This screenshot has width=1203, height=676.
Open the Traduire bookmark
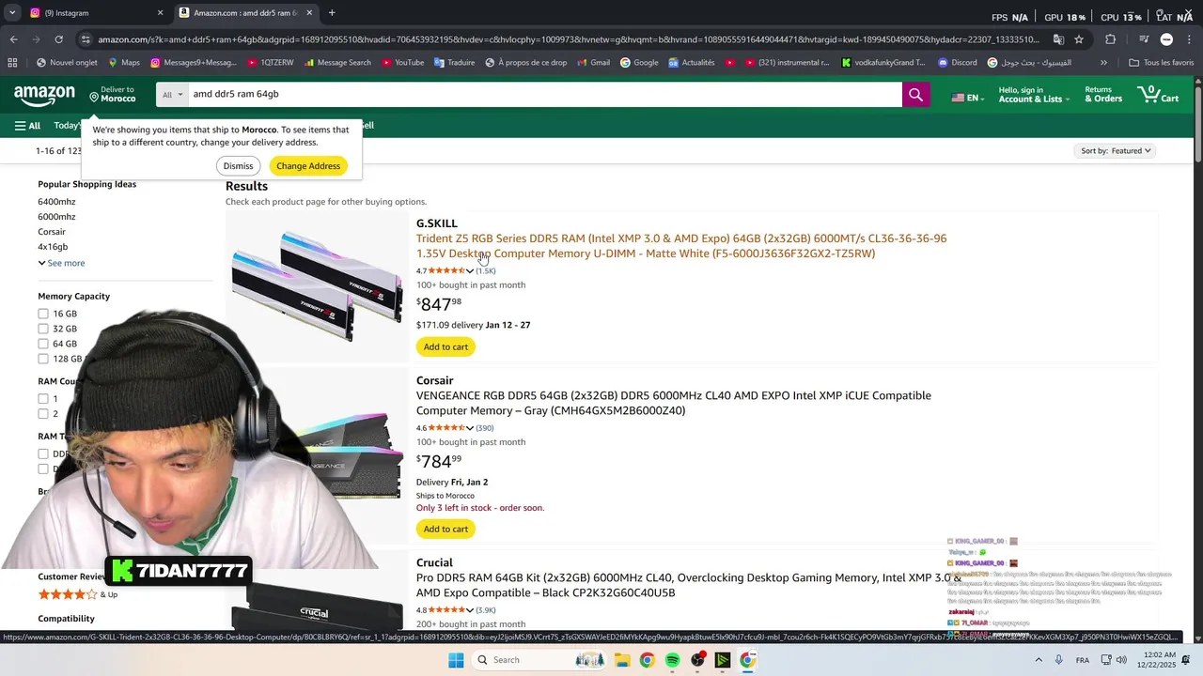[x=453, y=63]
